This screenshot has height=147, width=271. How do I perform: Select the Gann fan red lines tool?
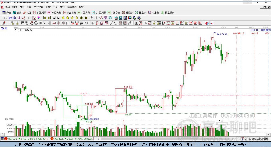(x=97, y=23)
